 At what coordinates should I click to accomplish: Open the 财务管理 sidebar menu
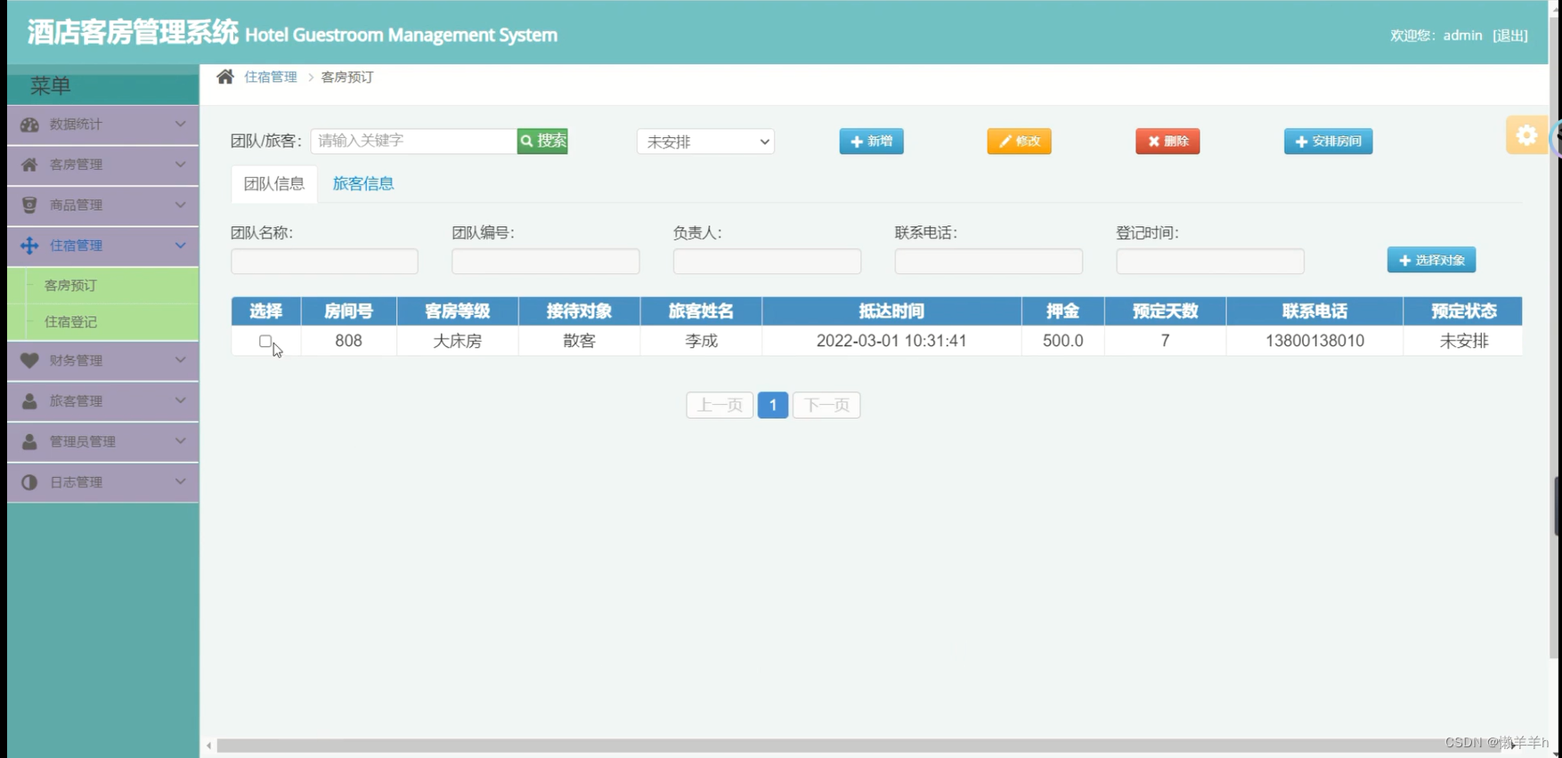click(x=102, y=360)
